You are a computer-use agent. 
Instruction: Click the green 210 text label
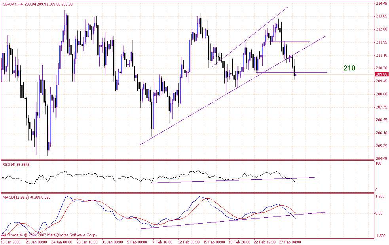(x=349, y=68)
